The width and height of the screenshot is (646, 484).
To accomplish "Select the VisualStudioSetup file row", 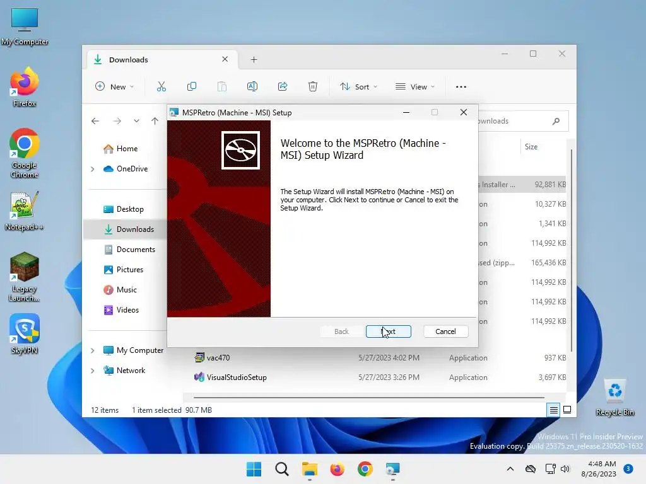I will click(x=380, y=377).
